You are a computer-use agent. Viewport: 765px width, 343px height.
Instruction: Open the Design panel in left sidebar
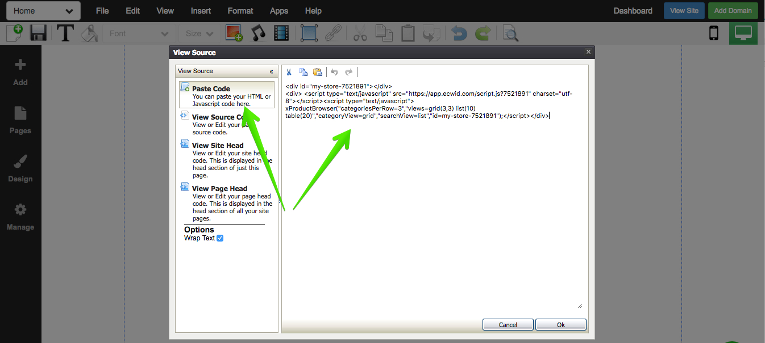(20, 168)
